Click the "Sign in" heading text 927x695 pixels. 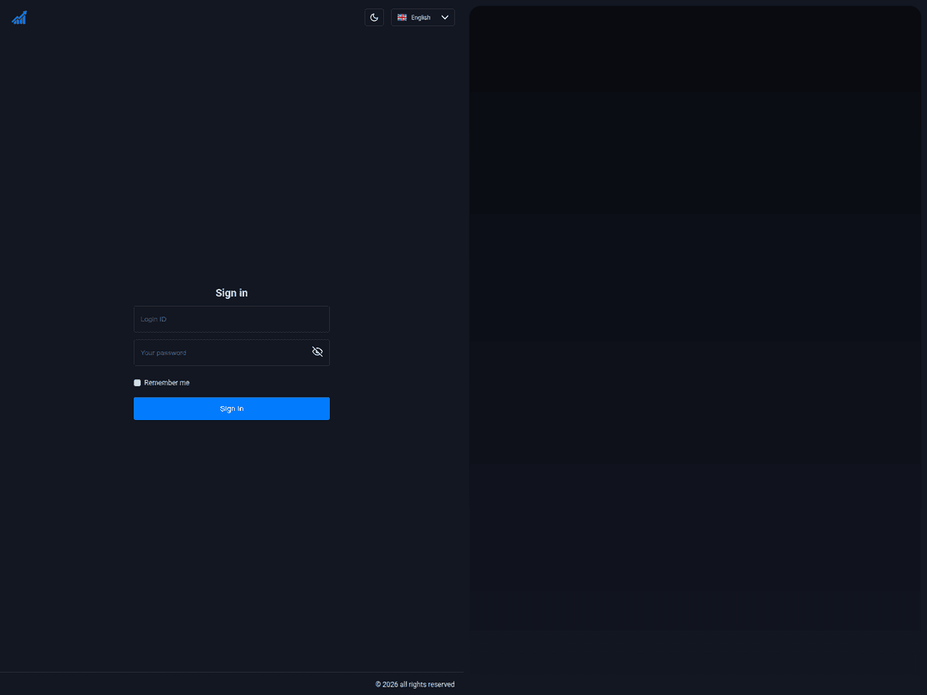[232, 293]
